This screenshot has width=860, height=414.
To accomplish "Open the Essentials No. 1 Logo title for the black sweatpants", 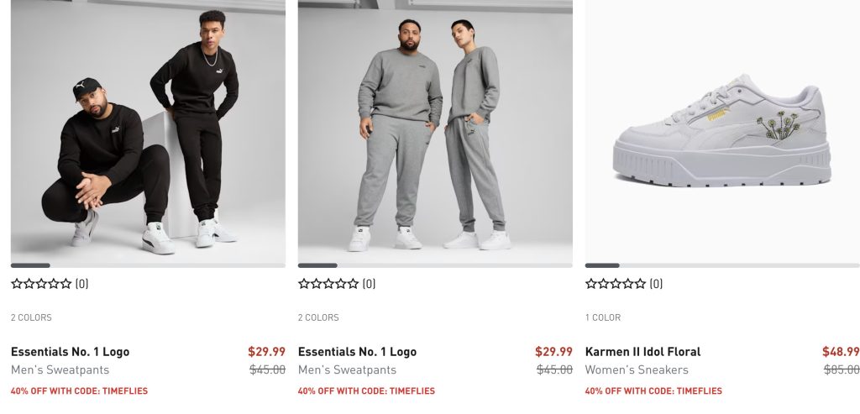I will click(70, 352).
